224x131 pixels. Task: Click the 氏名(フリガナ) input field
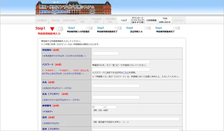[116, 97]
